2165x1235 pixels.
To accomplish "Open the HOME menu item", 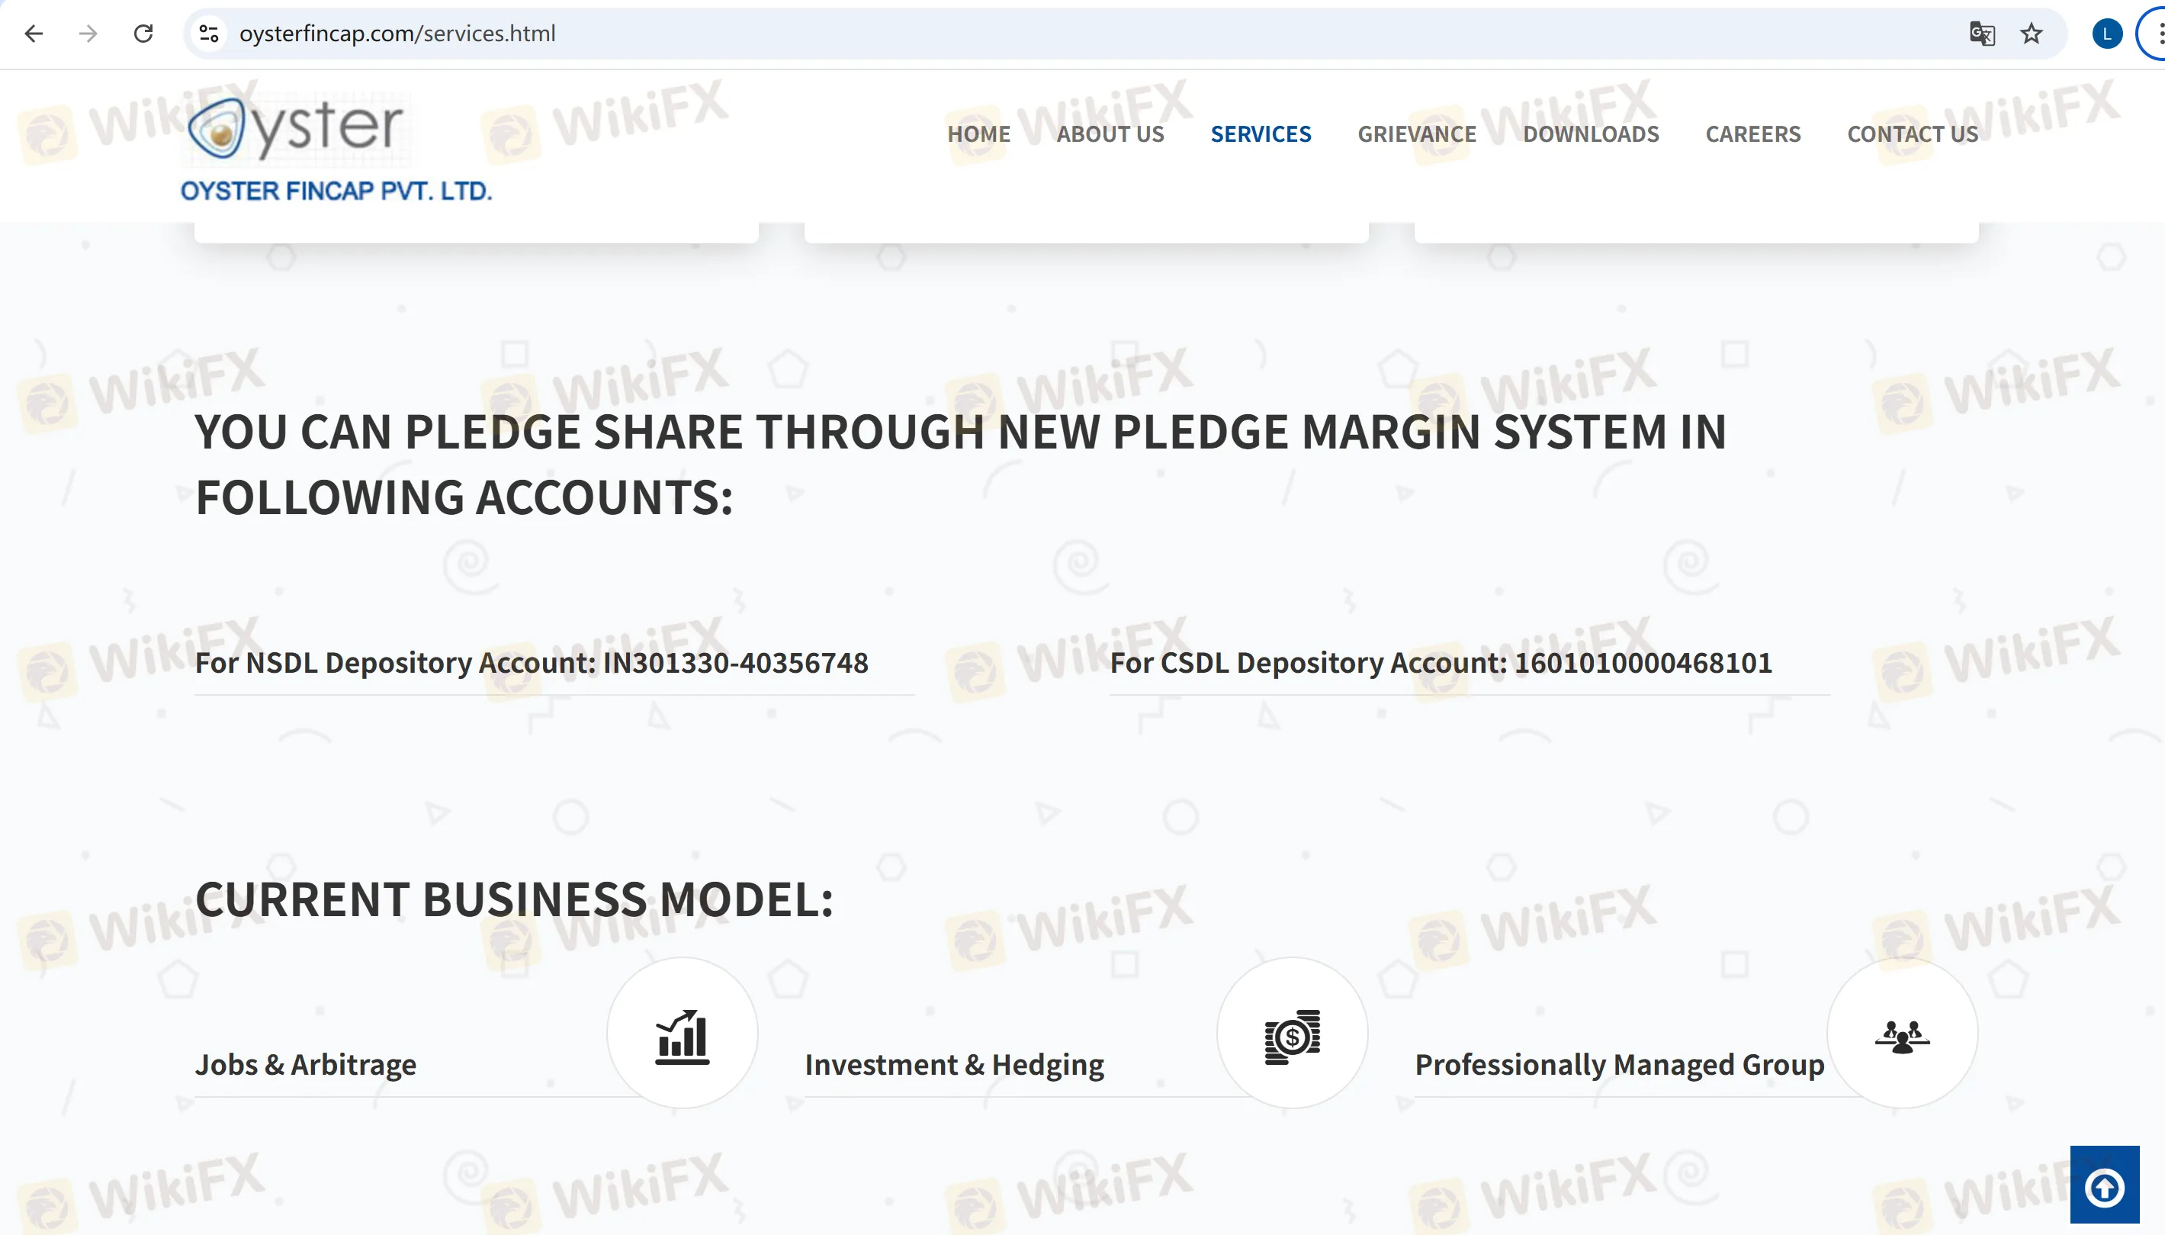I will pyautogui.click(x=978, y=134).
